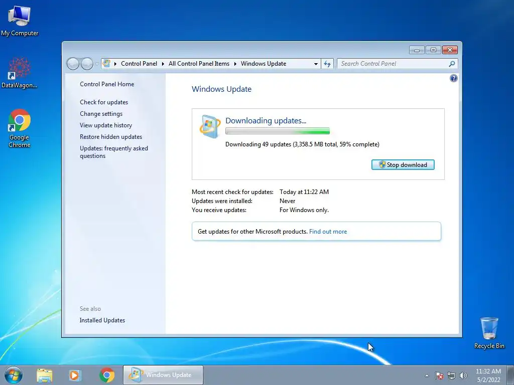This screenshot has height=385, width=514.
Task: Open the Action Center flag icon
Action: (x=439, y=376)
